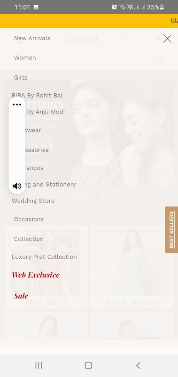
Task: Tap the red Sale link
Action: [21, 296]
